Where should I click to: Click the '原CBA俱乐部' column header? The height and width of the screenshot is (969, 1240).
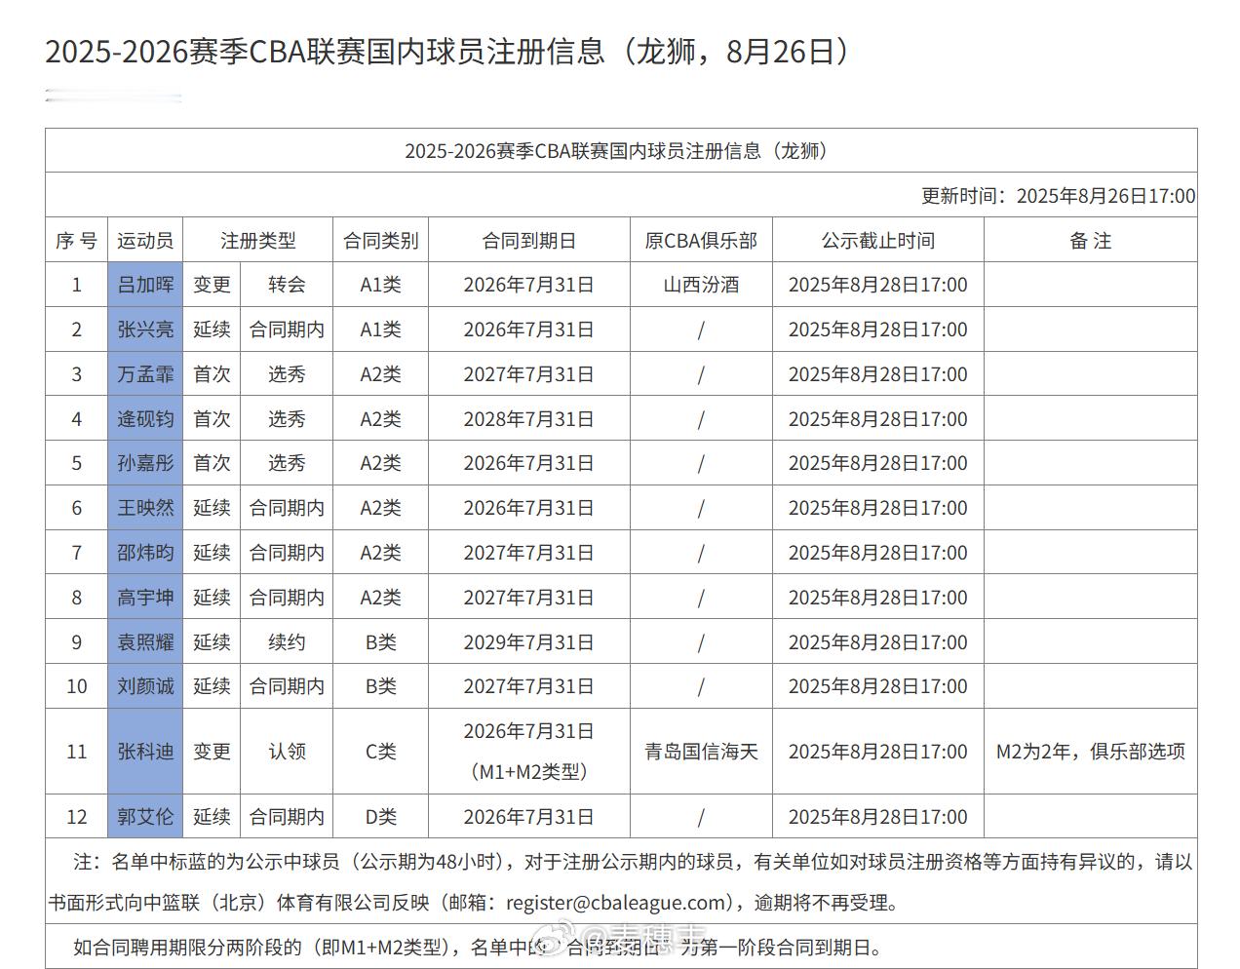click(701, 241)
